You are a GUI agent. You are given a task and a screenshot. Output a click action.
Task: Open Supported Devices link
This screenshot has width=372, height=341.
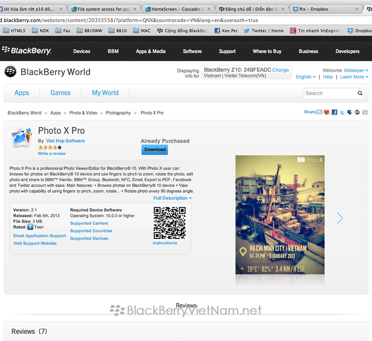[x=89, y=238]
